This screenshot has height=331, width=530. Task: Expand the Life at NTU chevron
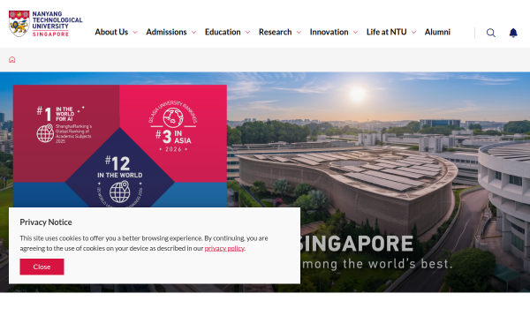pos(413,33)
